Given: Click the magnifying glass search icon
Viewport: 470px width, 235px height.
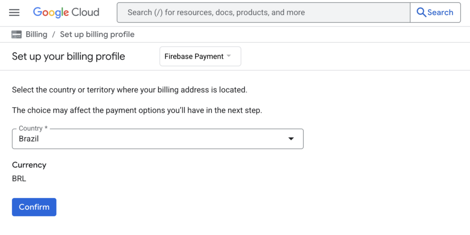Looking at the screenshot, I should pos(421,12).
